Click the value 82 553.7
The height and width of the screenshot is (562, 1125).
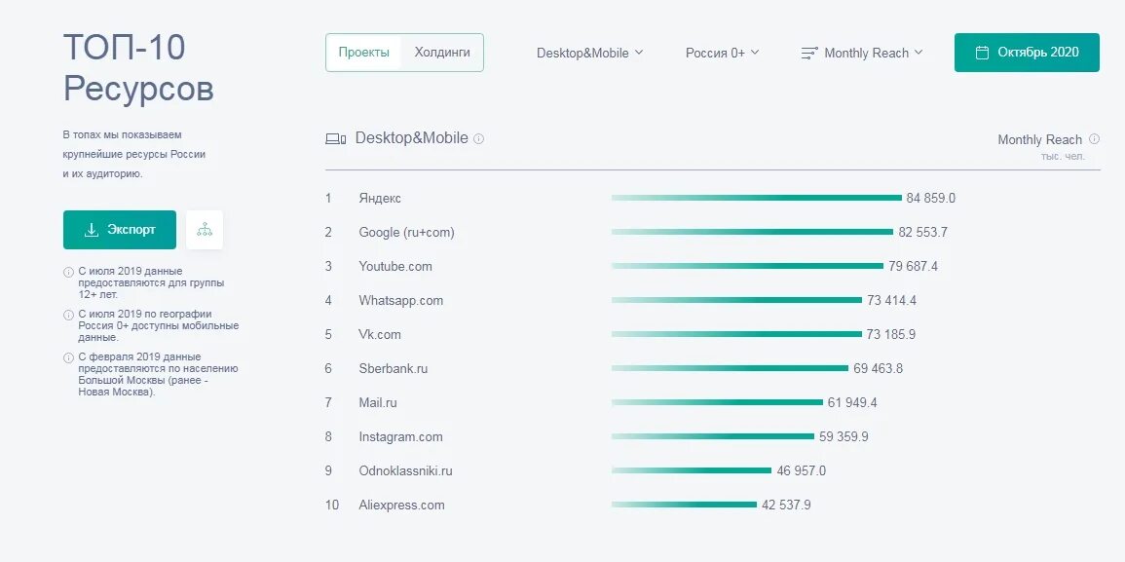pos(922,233)
